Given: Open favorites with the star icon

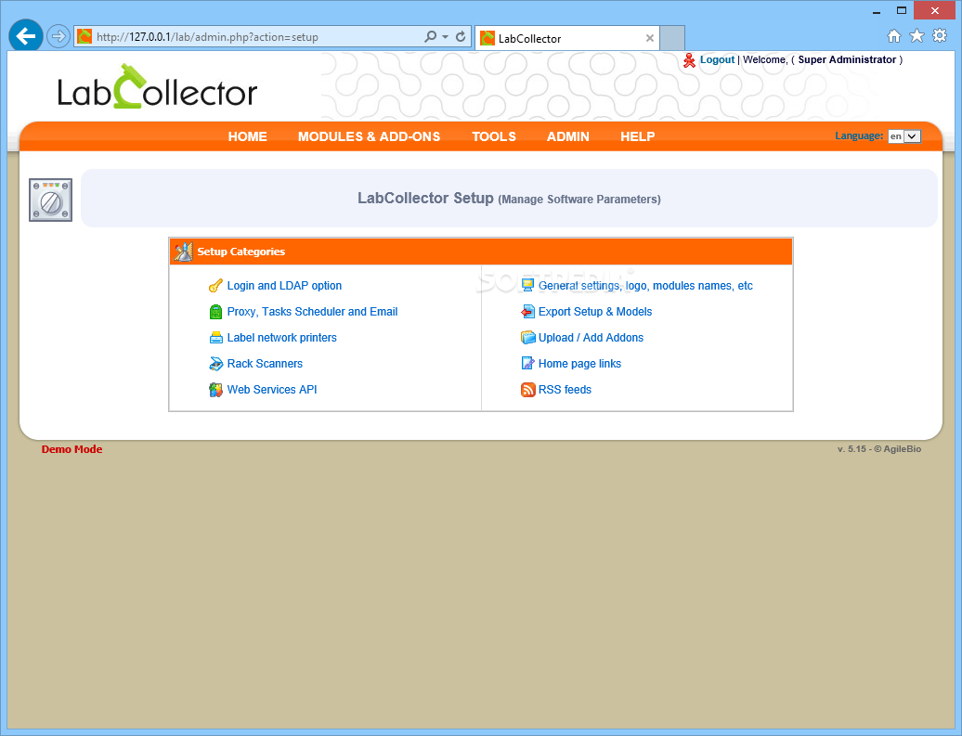Looking at the screenshot, I should [x=916, y=36].
